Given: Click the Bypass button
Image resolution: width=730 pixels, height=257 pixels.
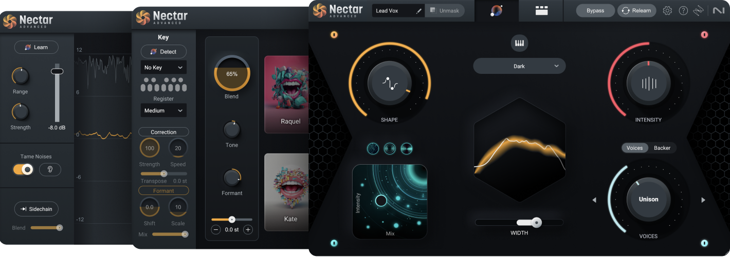Looking at the screenshot, I should click(595, 10).
